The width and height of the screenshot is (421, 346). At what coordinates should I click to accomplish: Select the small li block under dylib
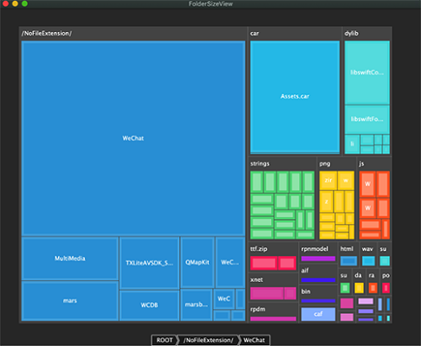[x=352, y=144]
